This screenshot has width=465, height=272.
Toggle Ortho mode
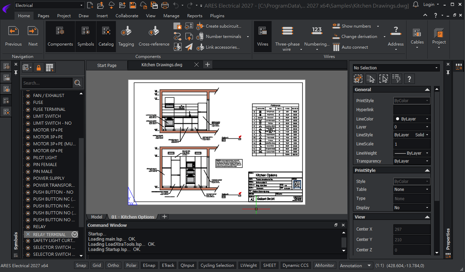(113, 265)
